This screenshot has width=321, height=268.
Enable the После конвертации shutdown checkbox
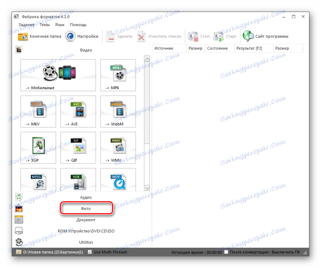pyautogui.click(x=226, y=252)
